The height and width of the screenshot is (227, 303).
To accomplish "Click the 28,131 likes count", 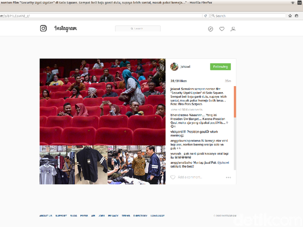I will point(178,81).
